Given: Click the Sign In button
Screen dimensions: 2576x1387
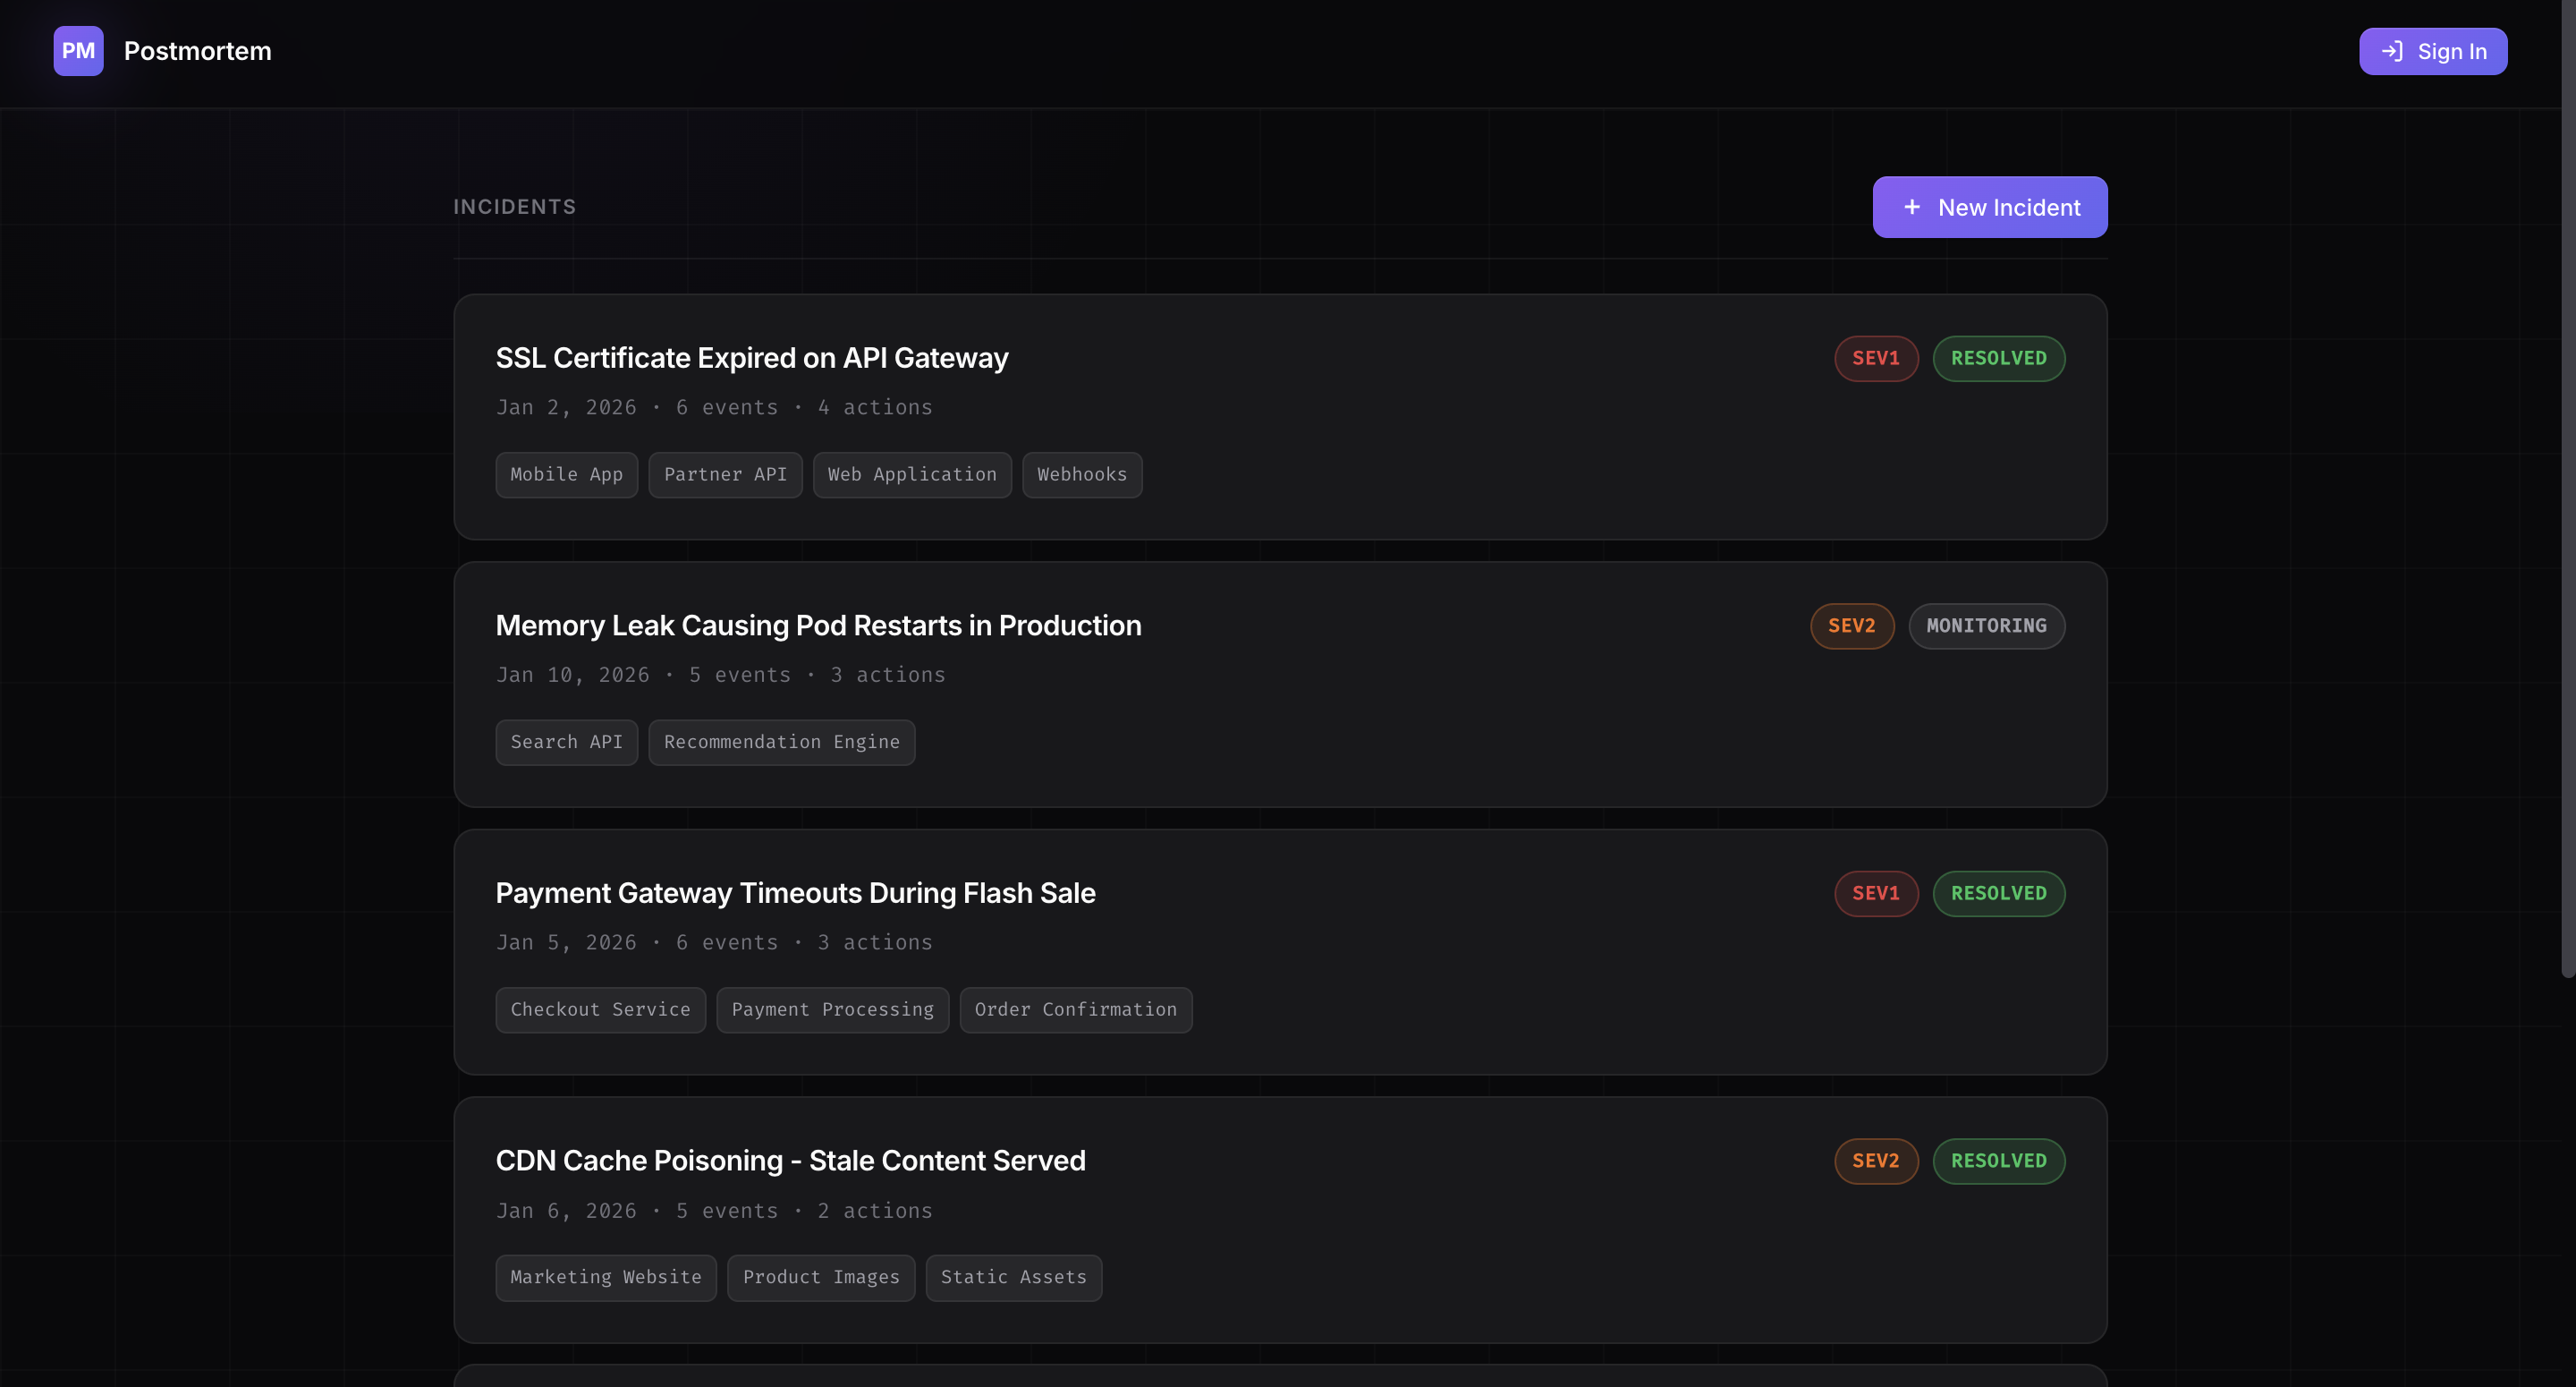Looking at the screenshot, I should coord(2433,51).
